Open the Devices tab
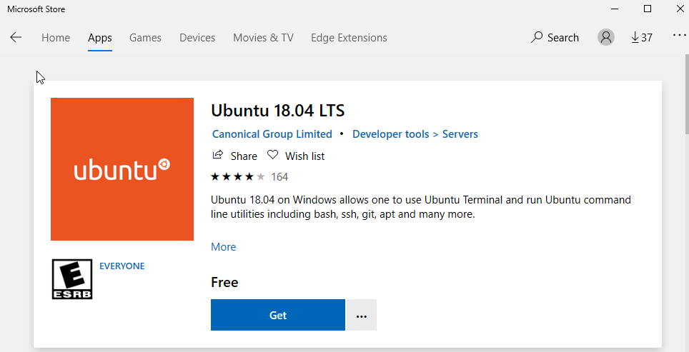Image resolution: width=689 pixels, height=352 pixels. click(x=197, y=38)
